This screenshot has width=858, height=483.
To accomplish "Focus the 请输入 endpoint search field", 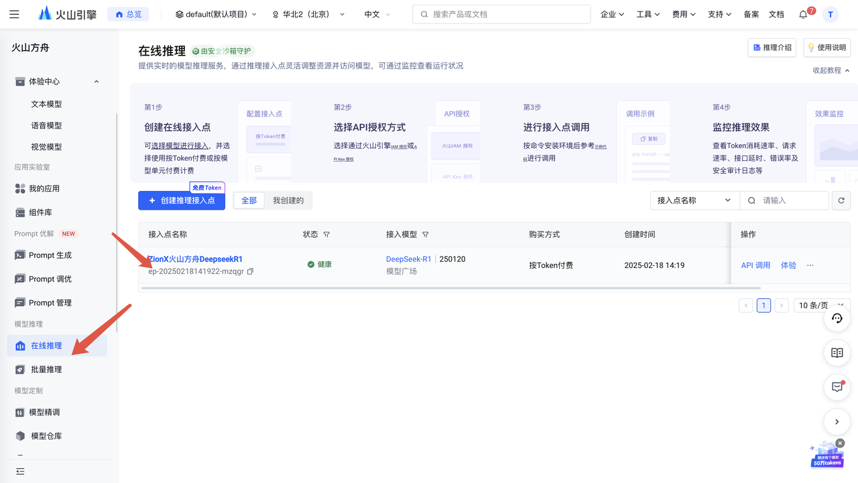I will tap(784, 200).
